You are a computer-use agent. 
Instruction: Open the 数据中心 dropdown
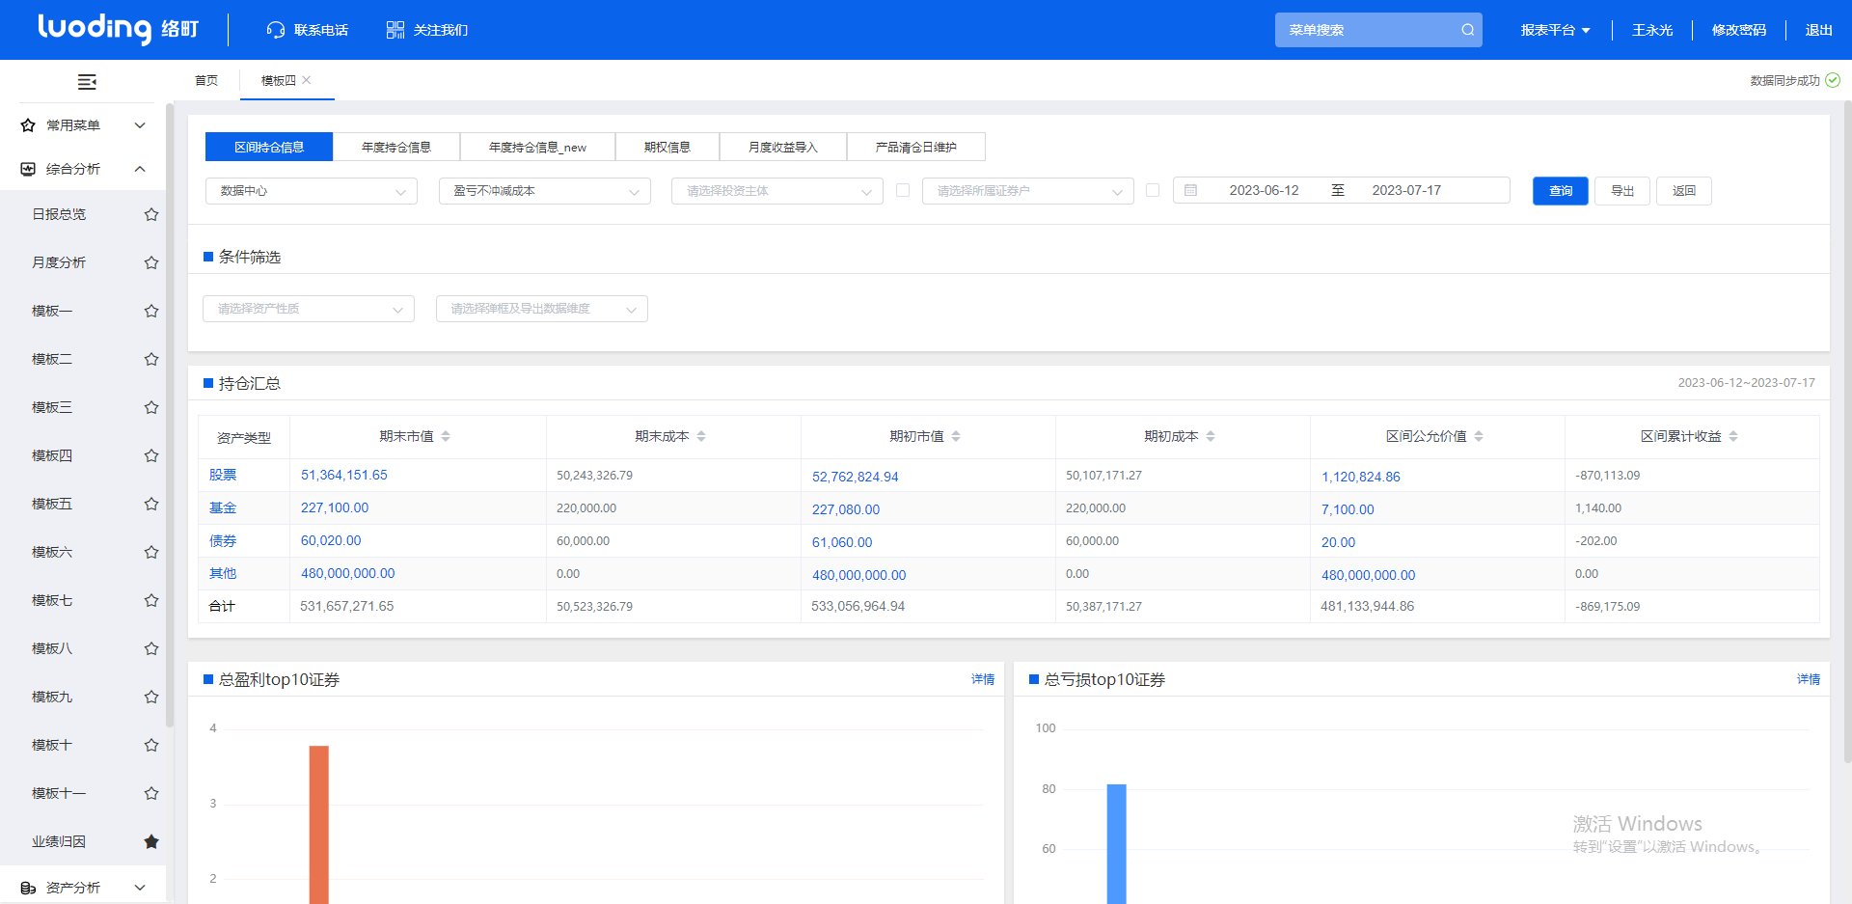click(312, 191)
